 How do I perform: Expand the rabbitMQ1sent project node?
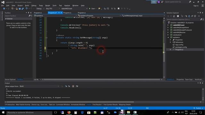coord(168,25)
